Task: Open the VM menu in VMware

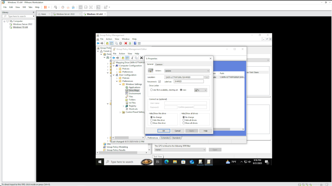Action: 24,7
